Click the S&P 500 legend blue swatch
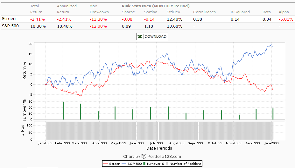The width and height of the screenshot is (295, 168). coord(124,164)
